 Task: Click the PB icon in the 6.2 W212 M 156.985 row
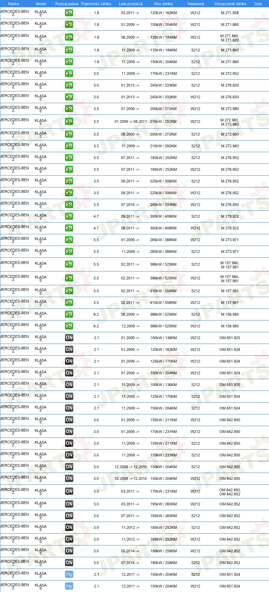(x=69, y=326)
